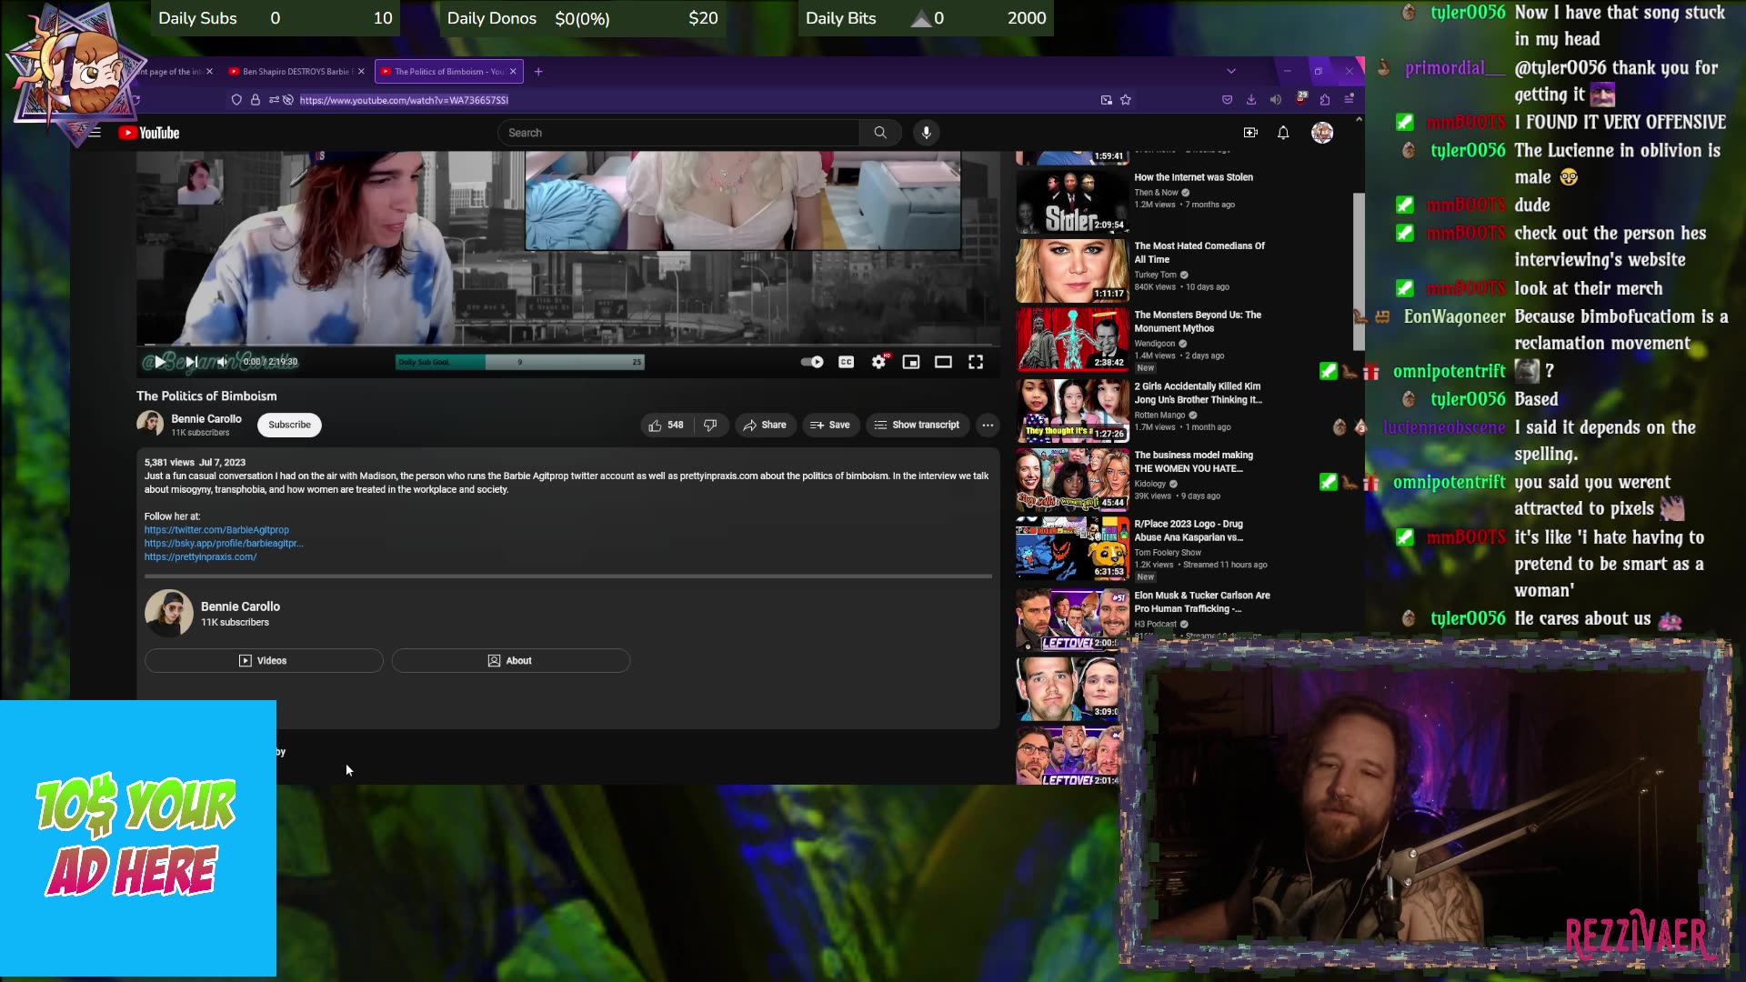Go to the YouTube home logo
1746x982 pixels.
coord(149,133)
